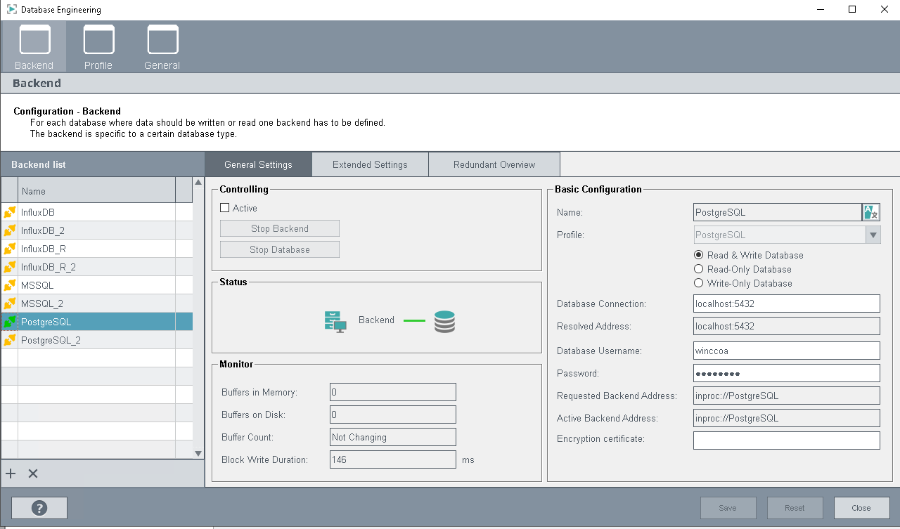This screenshot has width=900, height=529.
Task: Click the delete backend X icon
Action: tap(33, 474)
